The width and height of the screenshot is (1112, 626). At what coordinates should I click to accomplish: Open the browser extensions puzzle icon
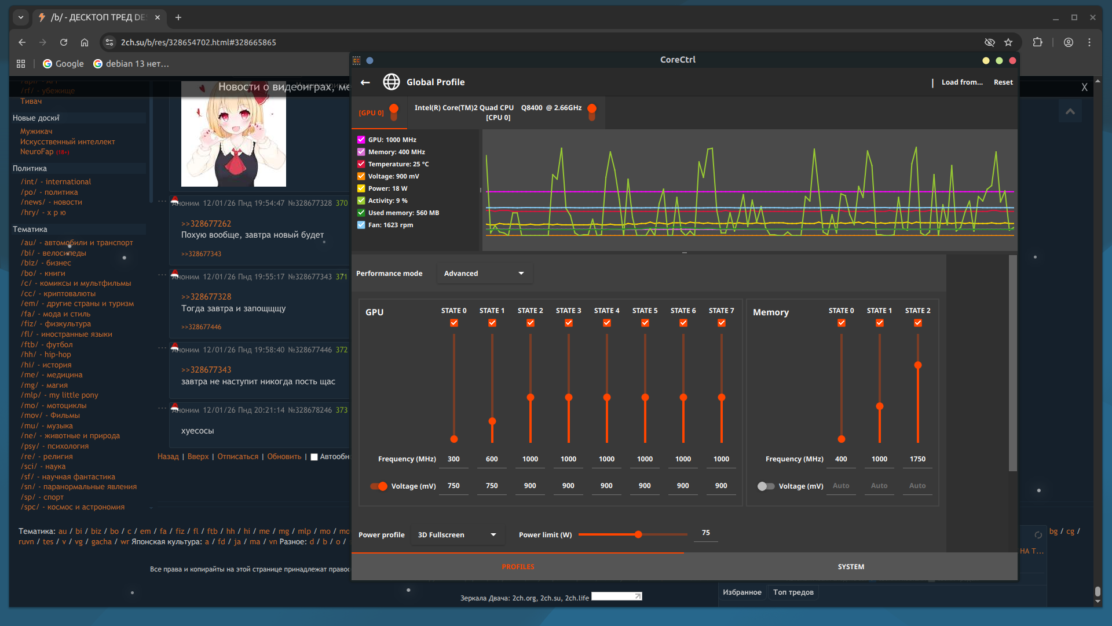point(1037,42)
